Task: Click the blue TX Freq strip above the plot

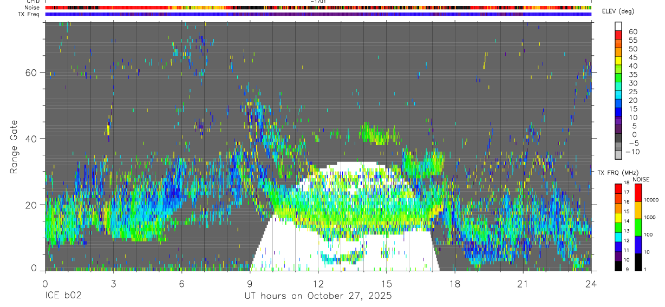Action: [x=318, y=14]
